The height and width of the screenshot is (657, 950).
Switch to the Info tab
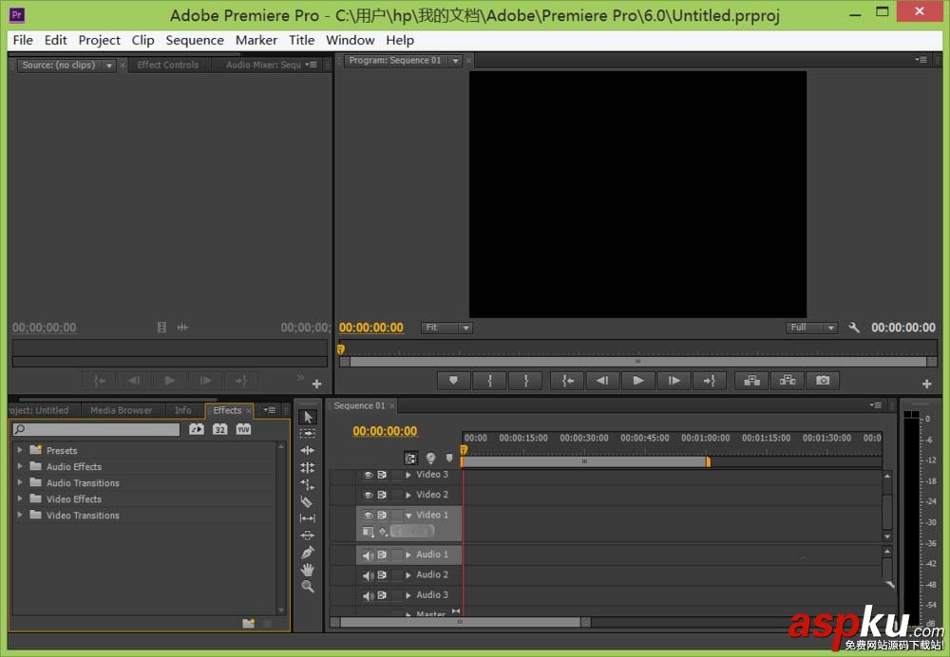pos(183,410)
